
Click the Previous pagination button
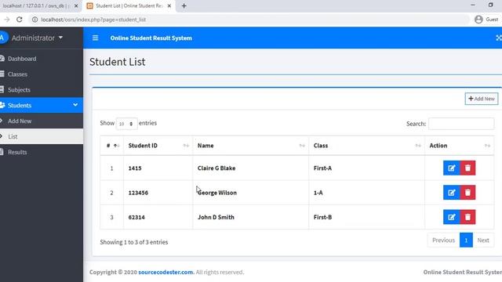(x=443, y=240)
